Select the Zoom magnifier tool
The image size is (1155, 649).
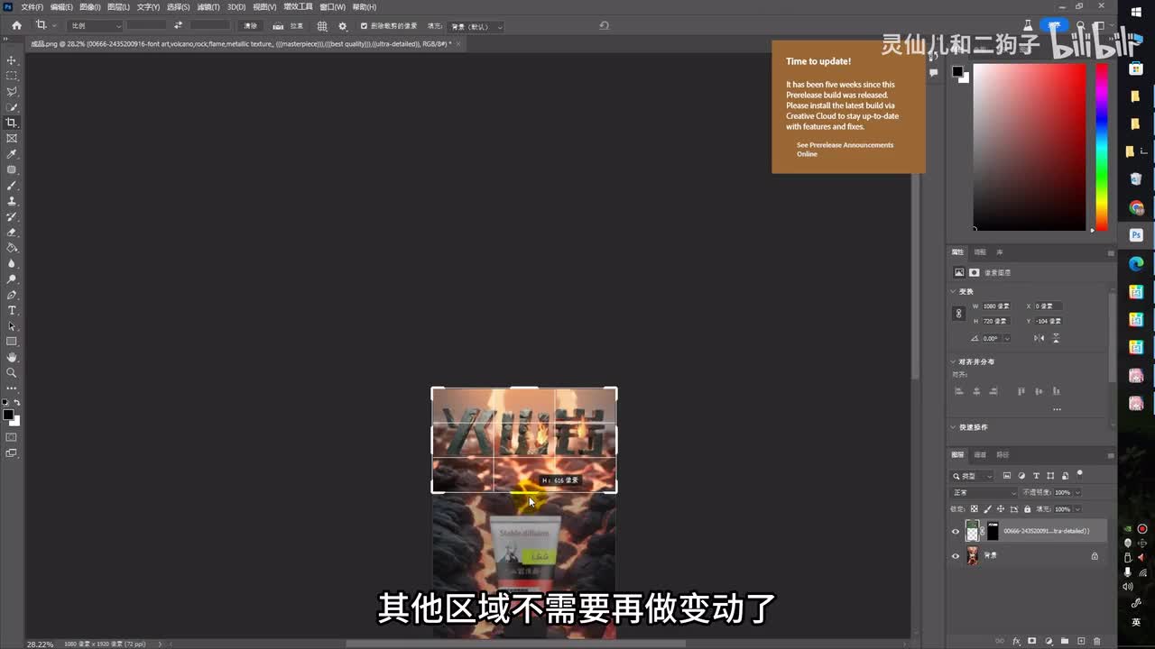(12, 372)
